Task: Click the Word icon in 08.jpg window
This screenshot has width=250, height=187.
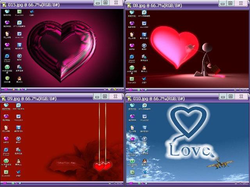Action: click(144, 23)
